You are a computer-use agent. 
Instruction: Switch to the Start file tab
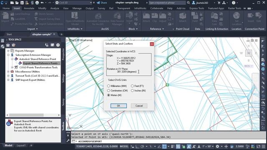point(9,34)
